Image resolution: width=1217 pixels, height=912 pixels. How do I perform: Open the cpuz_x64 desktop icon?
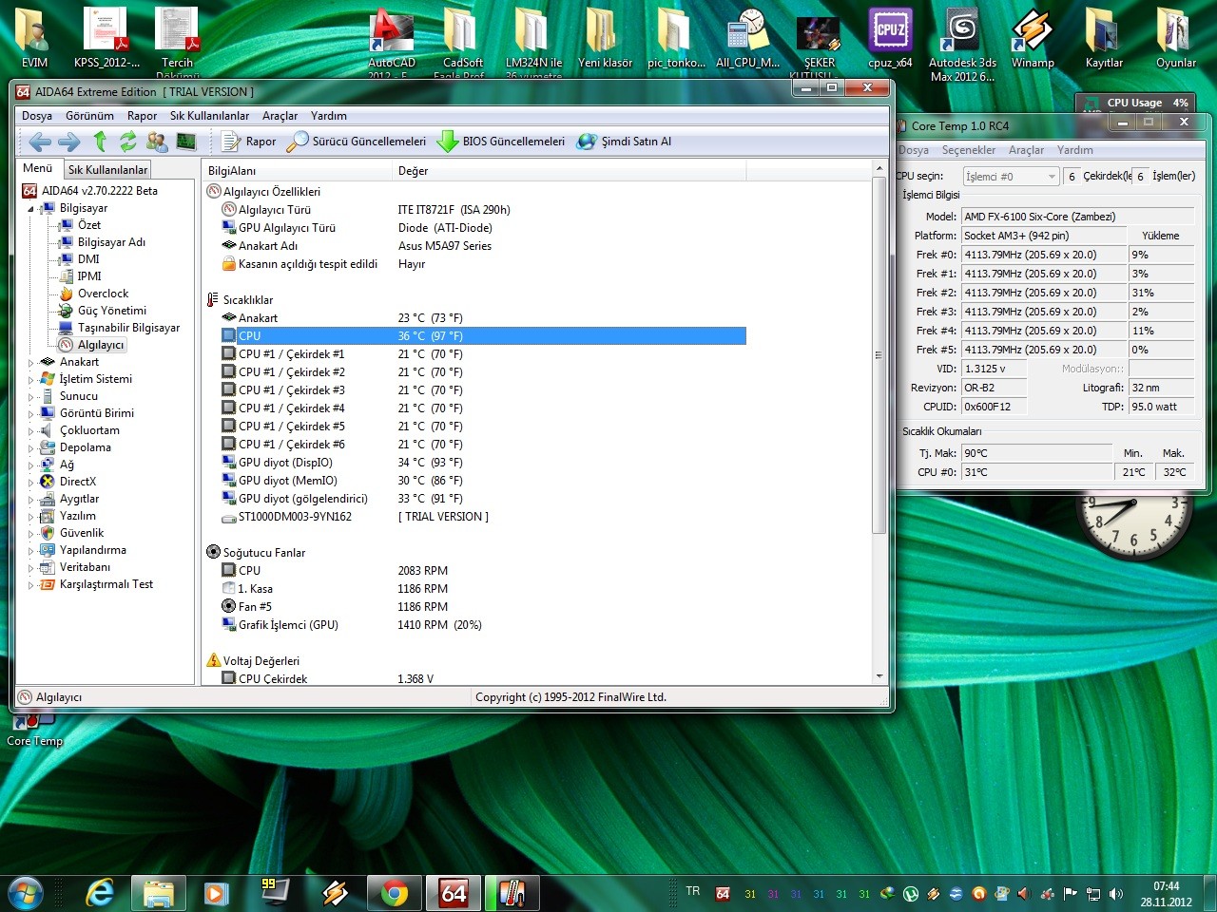pos(890,40)
